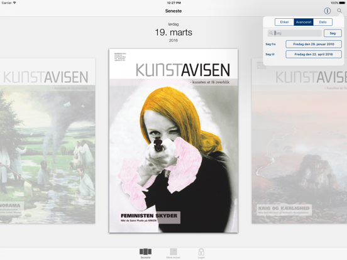Change the Søg fra date
The height and width of the screenshot is (260, 347).
(314, 44)
